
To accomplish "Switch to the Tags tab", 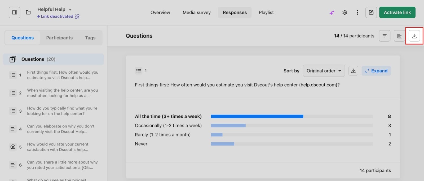I will click(90, 38).
